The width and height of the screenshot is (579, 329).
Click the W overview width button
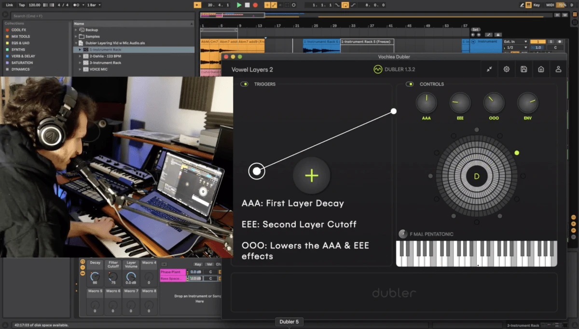pos(565,15)
